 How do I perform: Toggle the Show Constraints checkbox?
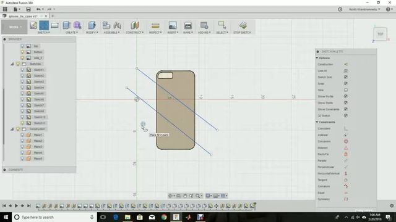[x=346, y=109]
